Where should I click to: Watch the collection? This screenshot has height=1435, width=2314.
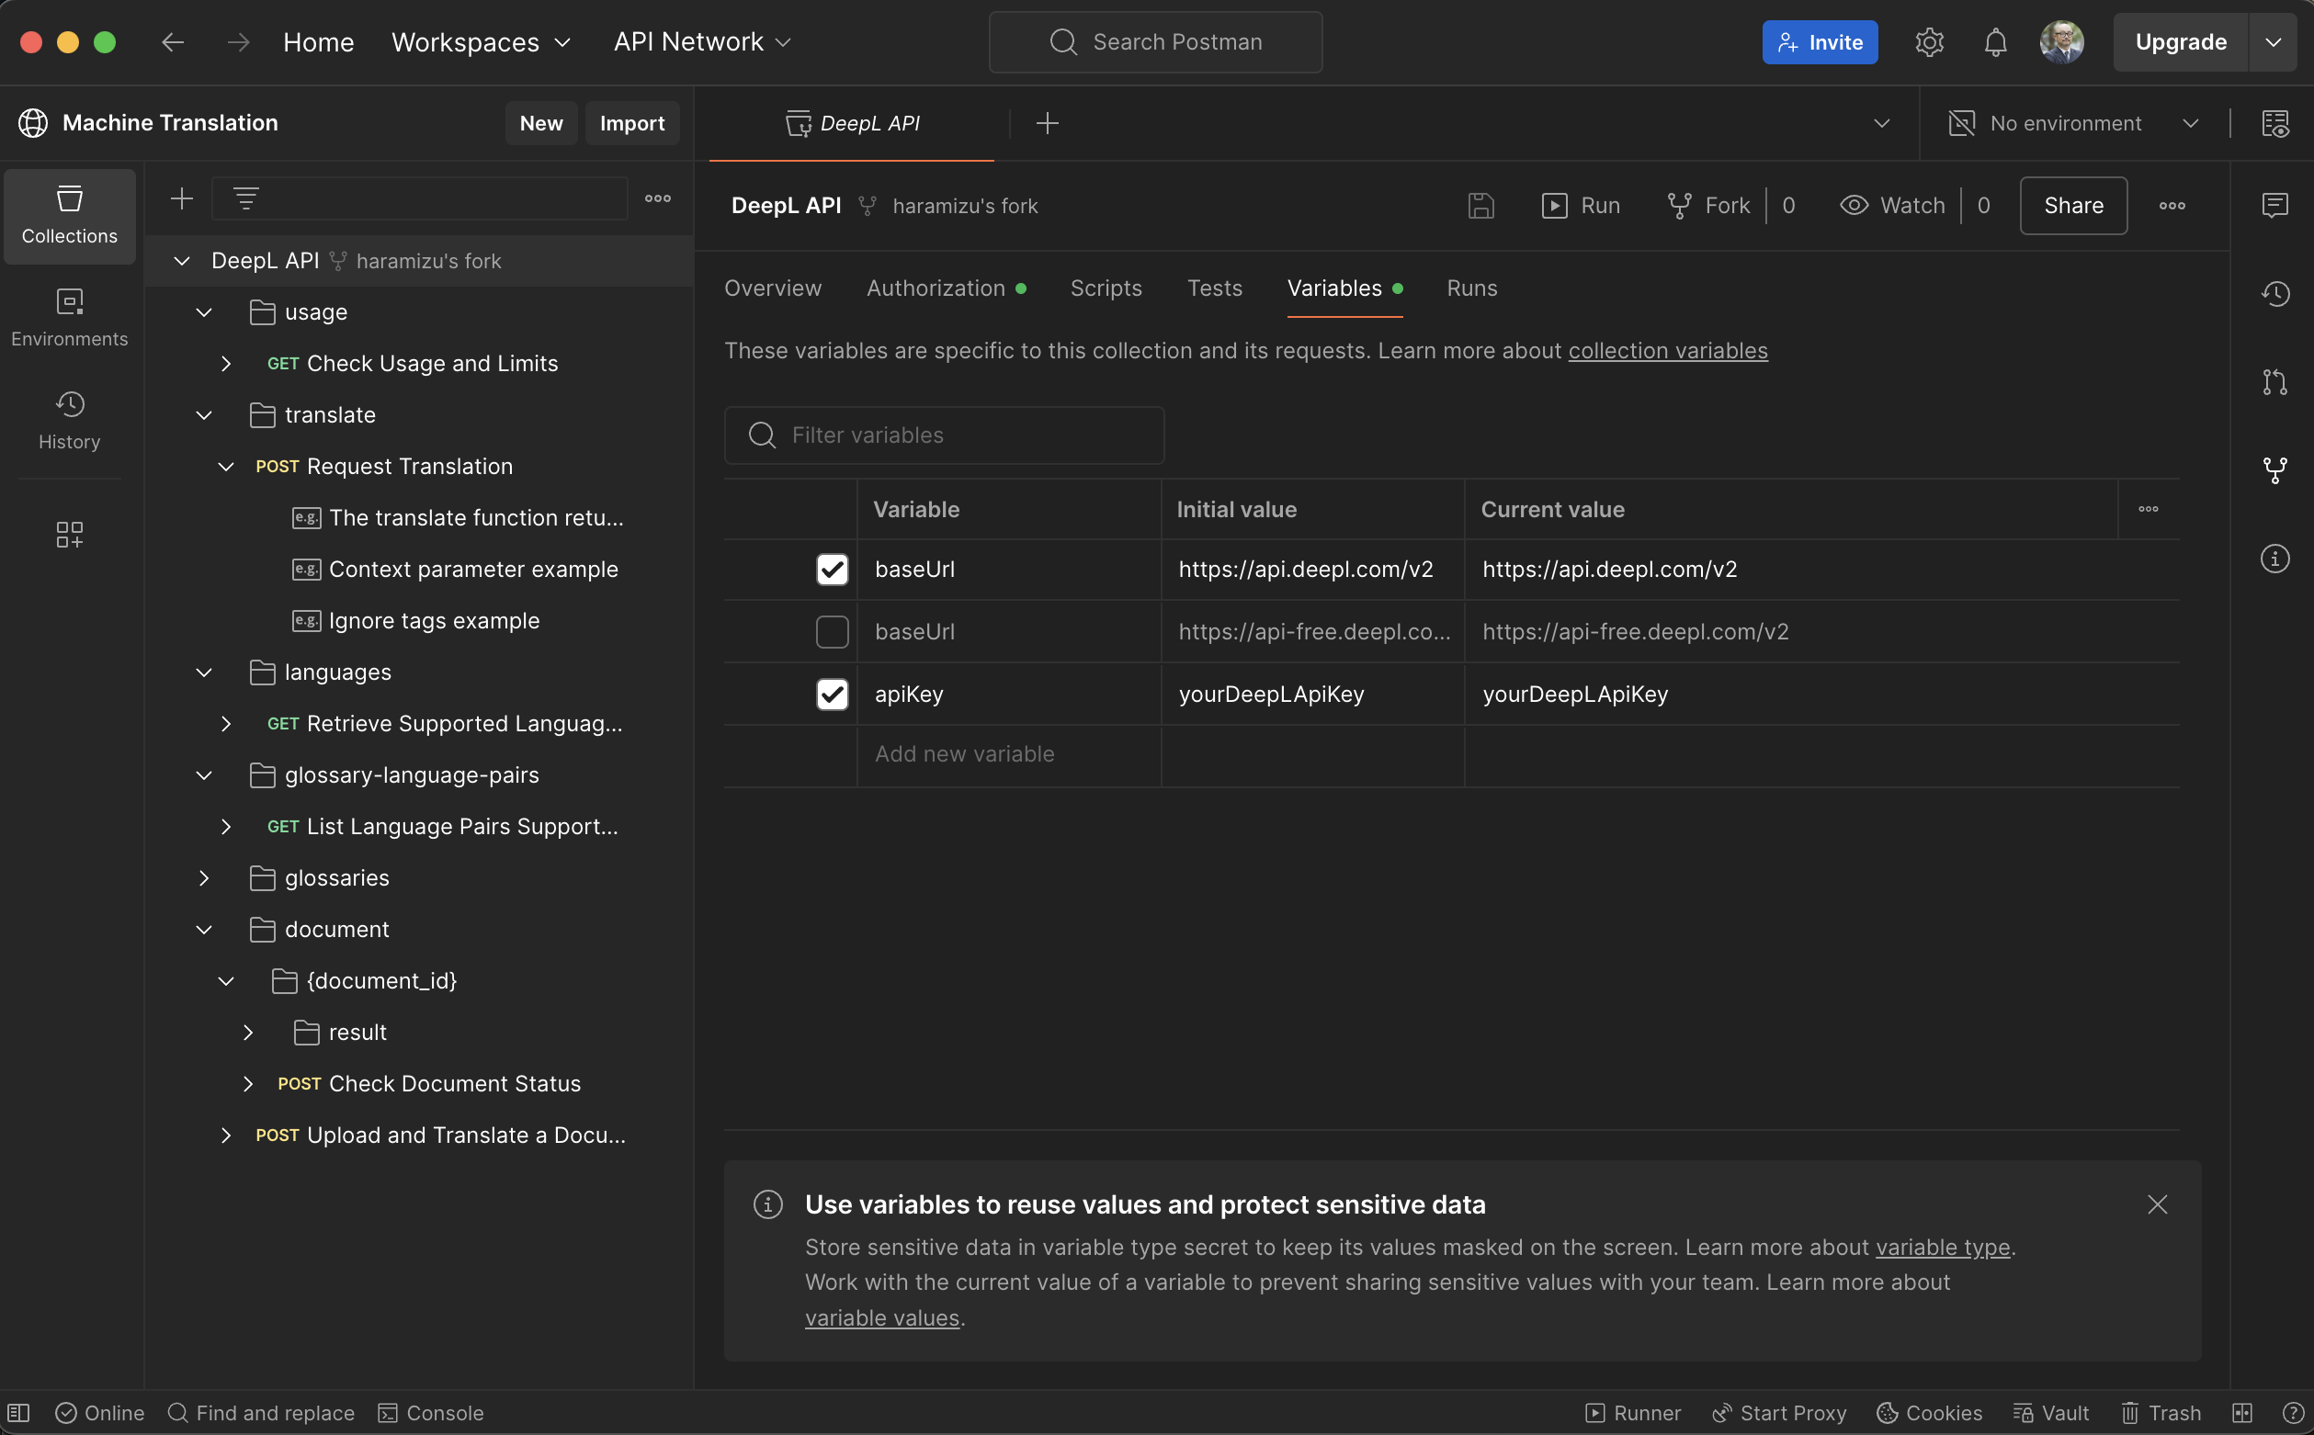[x=1892, y=206]
